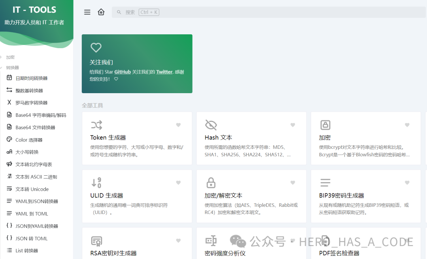427x259 pixels.
Task: Open 日期时间转换器 in the sidebar
Action: pyautogui.click(x=31, y=78)
